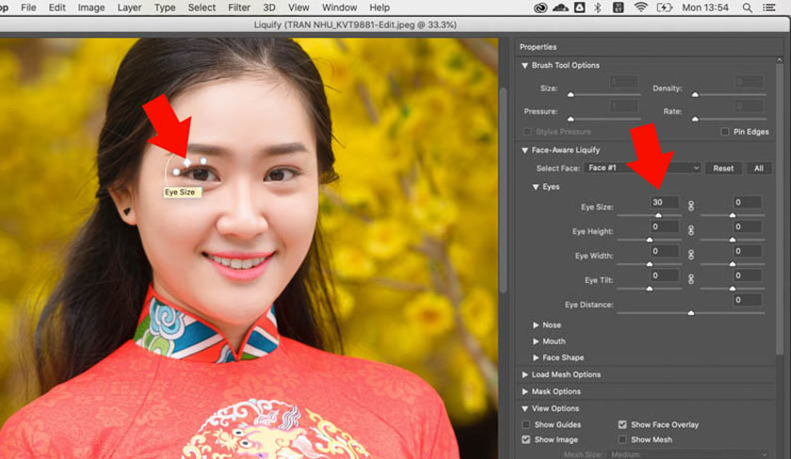This screenshot has height=459, width=791.
Task: Click the right Eye Tilt slider
Action: tap(733, 288)
